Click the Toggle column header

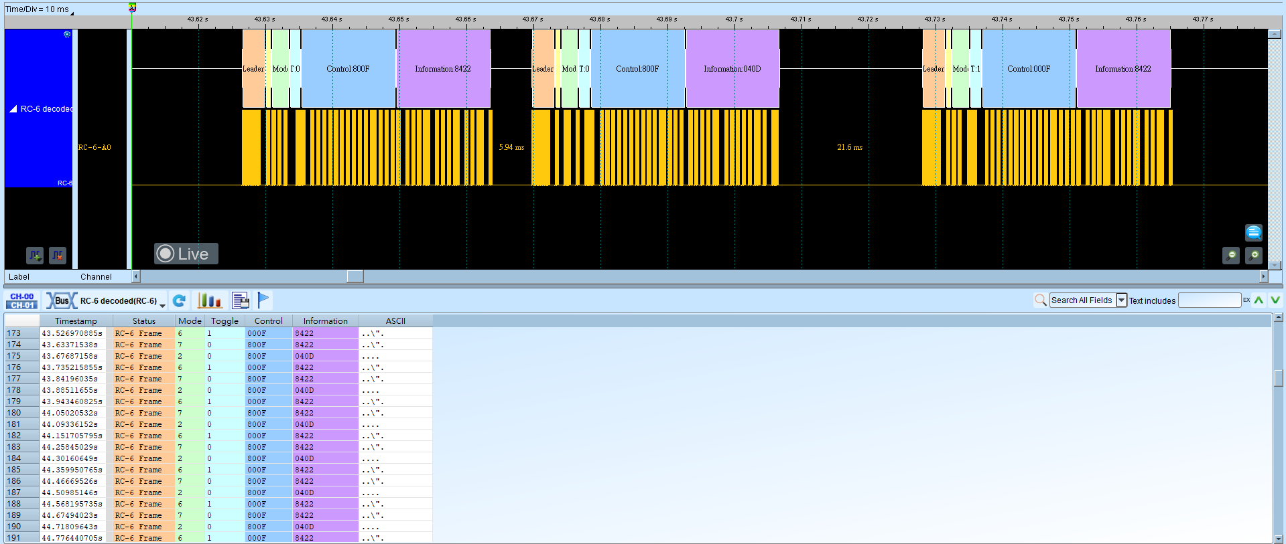224,321
